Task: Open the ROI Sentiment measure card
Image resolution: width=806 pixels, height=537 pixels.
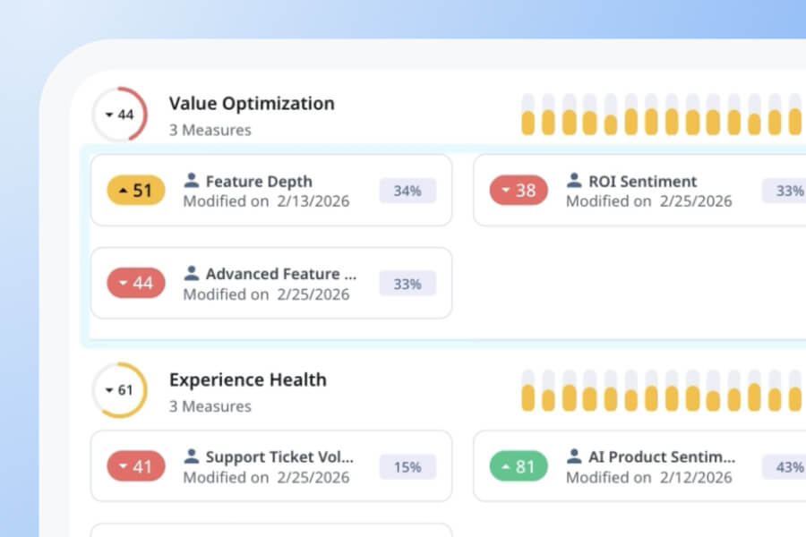Action: 639,190
